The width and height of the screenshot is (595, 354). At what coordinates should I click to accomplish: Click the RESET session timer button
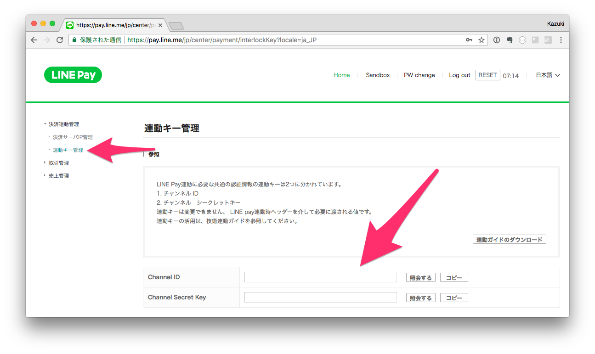click(x=488, y=75)
